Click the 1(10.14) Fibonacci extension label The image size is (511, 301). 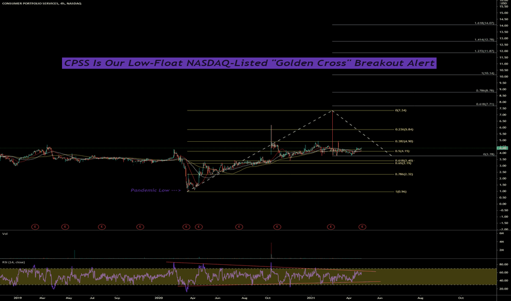[x=487, y=73]
